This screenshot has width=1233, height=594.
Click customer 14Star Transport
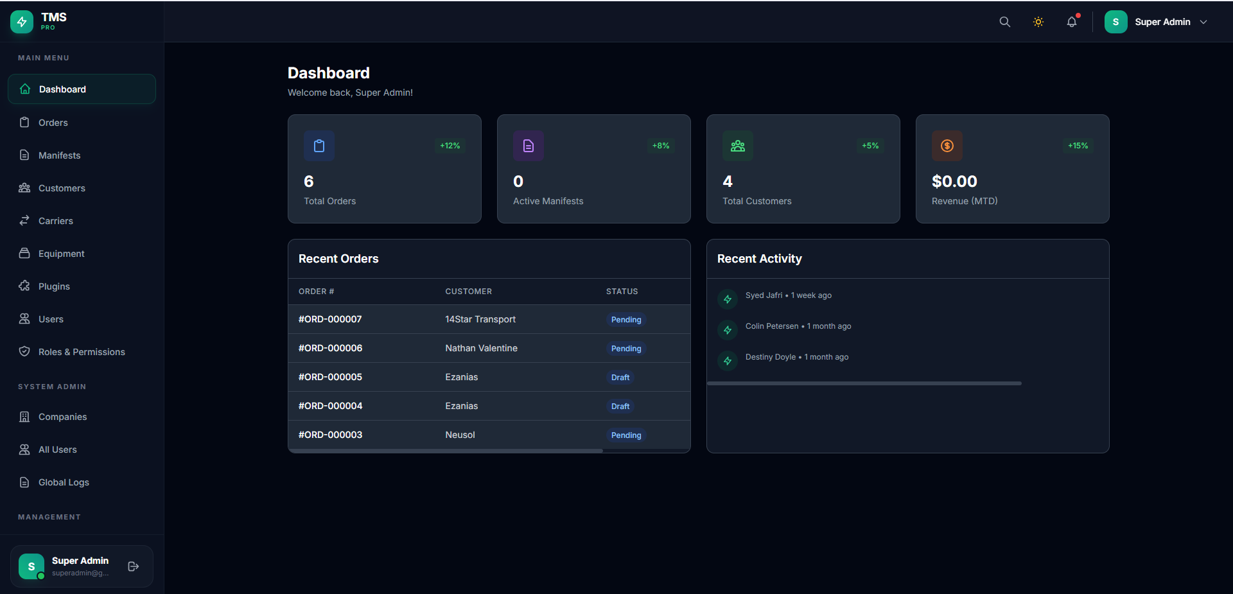tap(480, 319)
